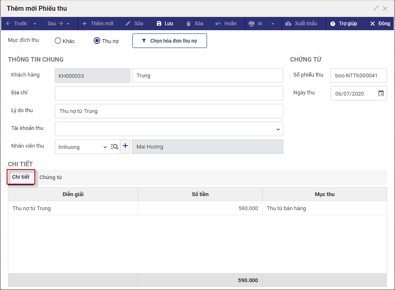This screenshot has height=290, width=395.
Task: Select the Khác radio option
Action: tap(58, 41)
